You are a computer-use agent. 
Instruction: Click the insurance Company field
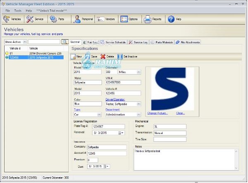[x=107, y=147]
